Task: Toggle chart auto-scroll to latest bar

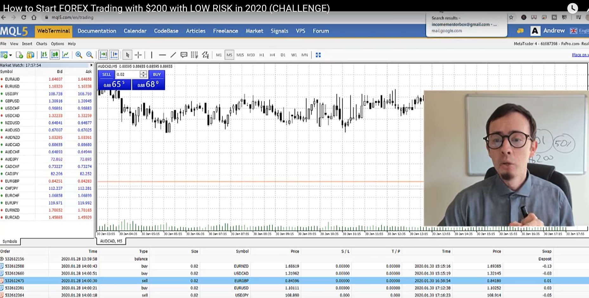Action: click(x=103, y=55)
